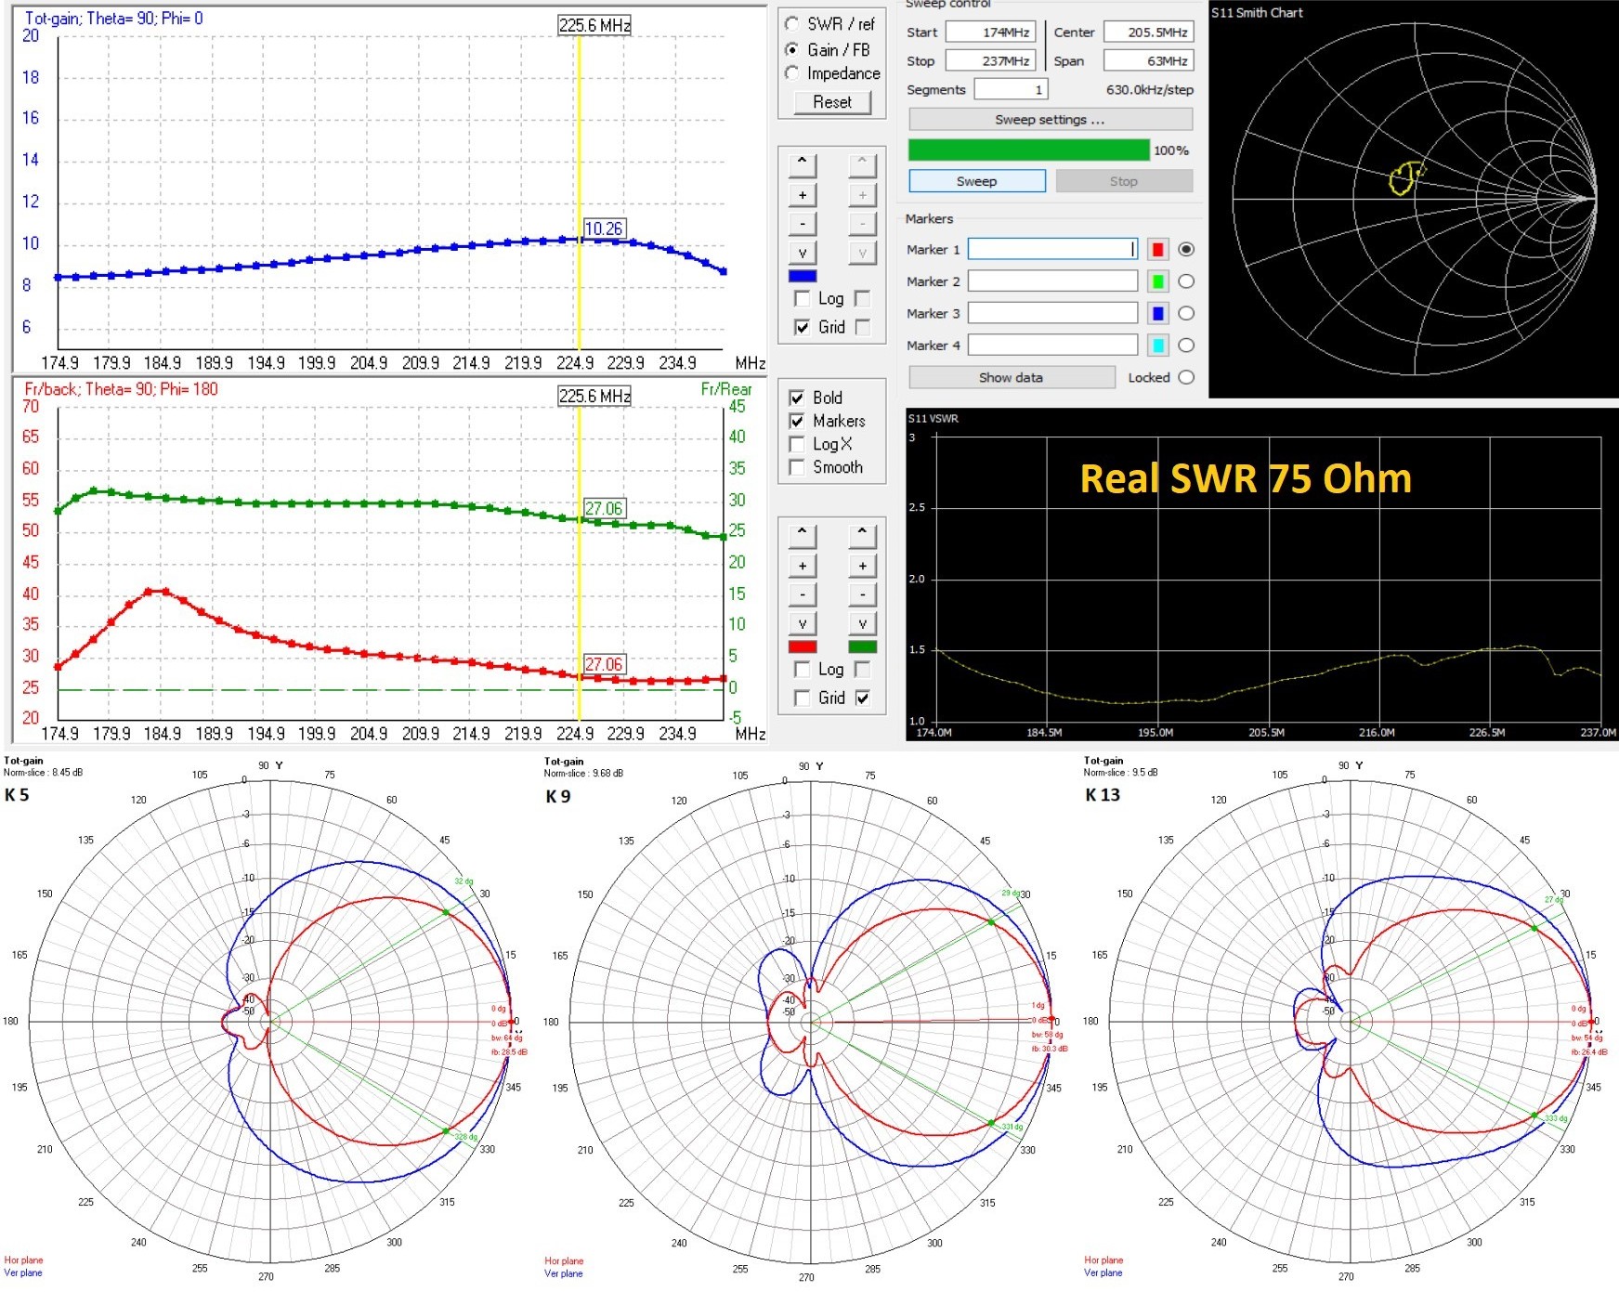Click the green 100% sweep progress bar
1619x1292 pixels.
(1029, 150)
